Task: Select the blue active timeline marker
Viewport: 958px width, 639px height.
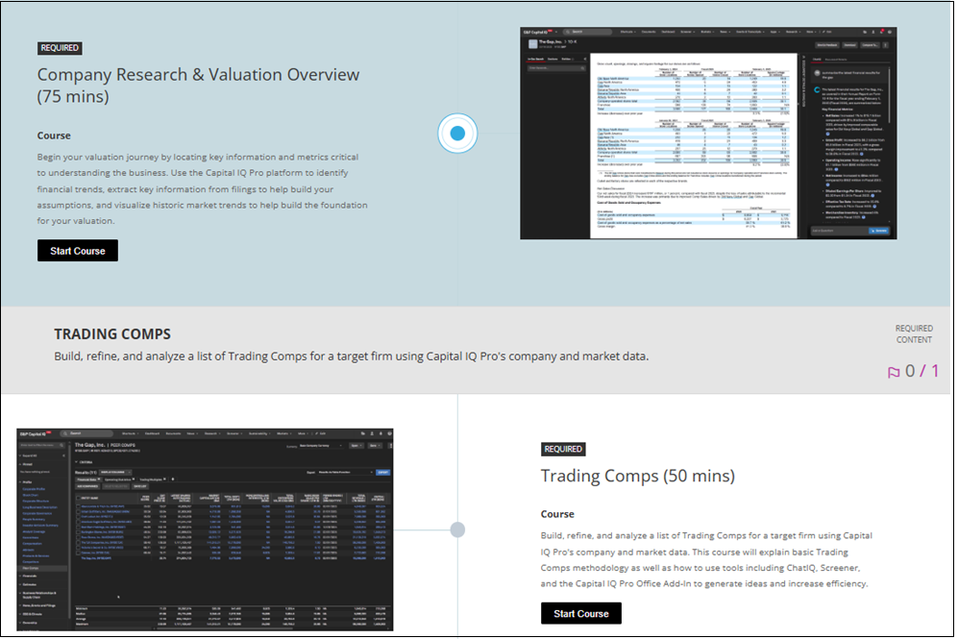Action: [457, 134]
